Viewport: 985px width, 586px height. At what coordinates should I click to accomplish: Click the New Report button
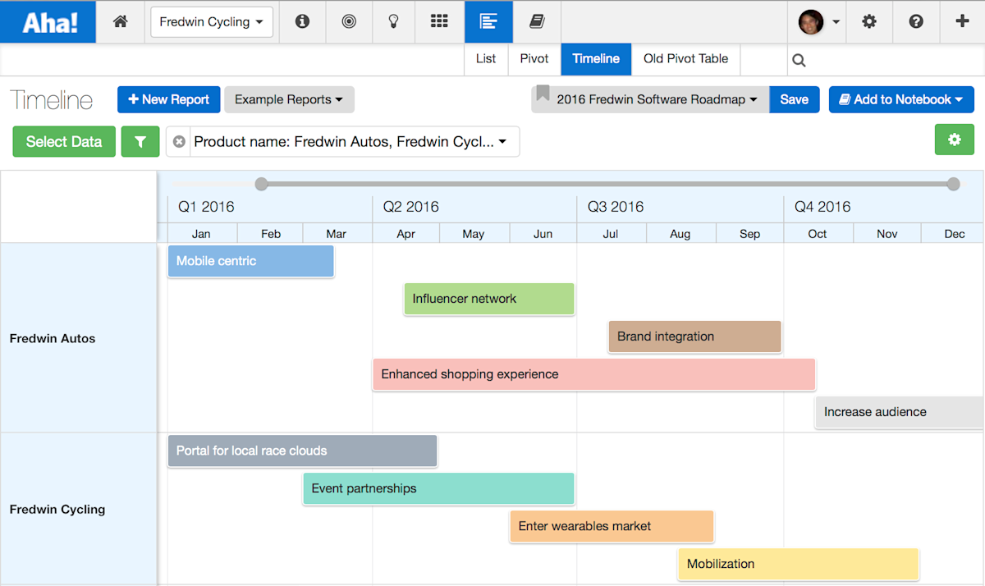click(x=169, y=99)
